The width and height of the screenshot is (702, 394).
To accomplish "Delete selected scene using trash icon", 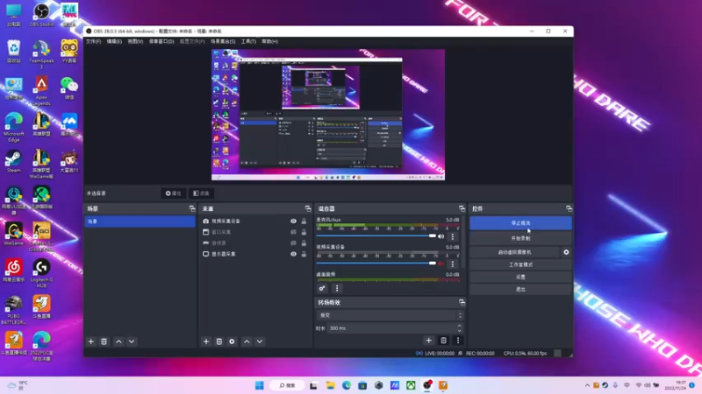I will pyautogui.click(x=104, y=341).
